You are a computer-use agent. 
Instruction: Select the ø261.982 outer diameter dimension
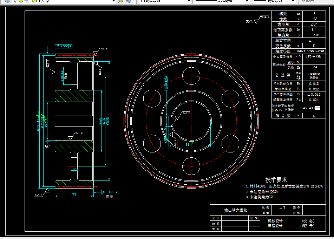(x=38, y=121)
